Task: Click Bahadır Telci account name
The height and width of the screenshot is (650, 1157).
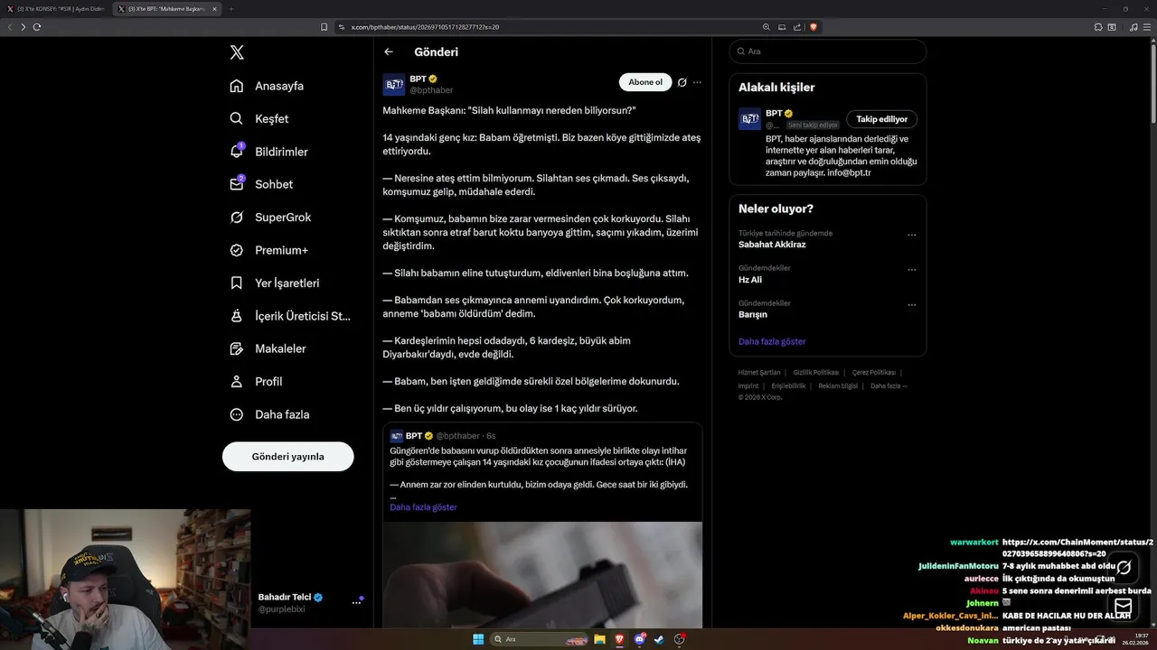Action: pos(285,597)
